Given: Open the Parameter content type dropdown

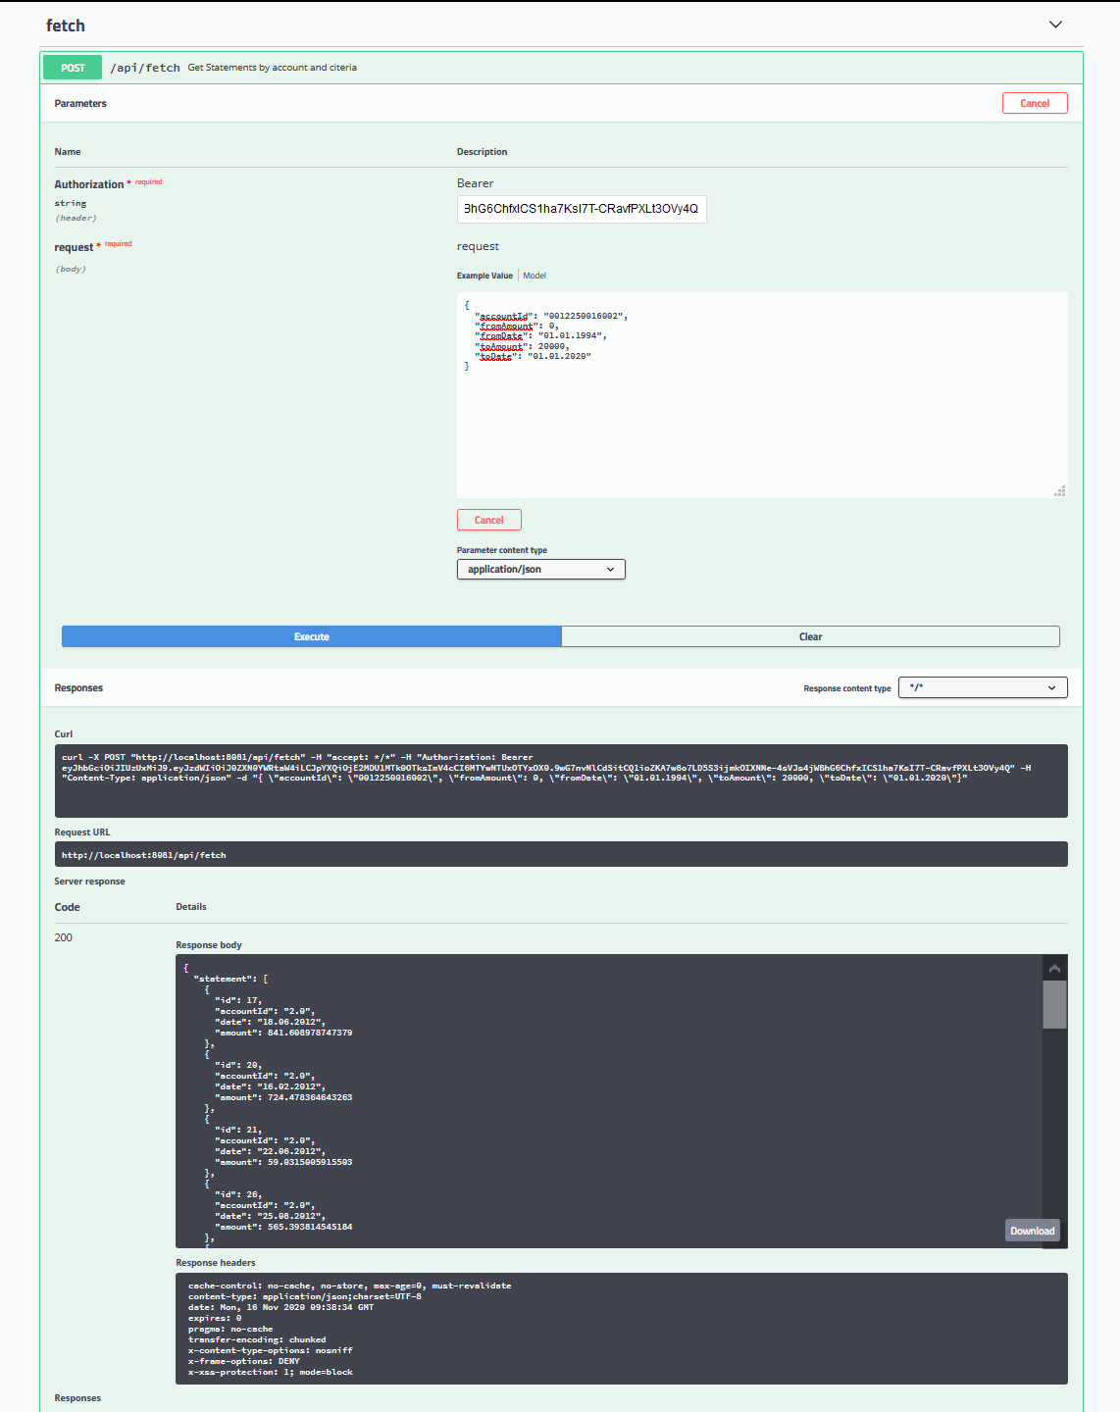Looking at the screenshot, I should coord(540,569).
